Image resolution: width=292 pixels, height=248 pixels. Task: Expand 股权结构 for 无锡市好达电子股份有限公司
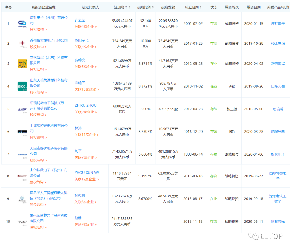[x=38, y=160]
